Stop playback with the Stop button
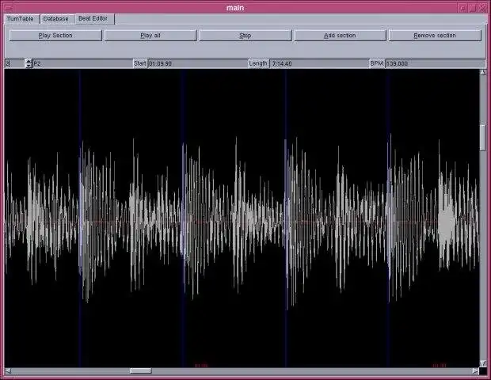 [x=246, y=36]
